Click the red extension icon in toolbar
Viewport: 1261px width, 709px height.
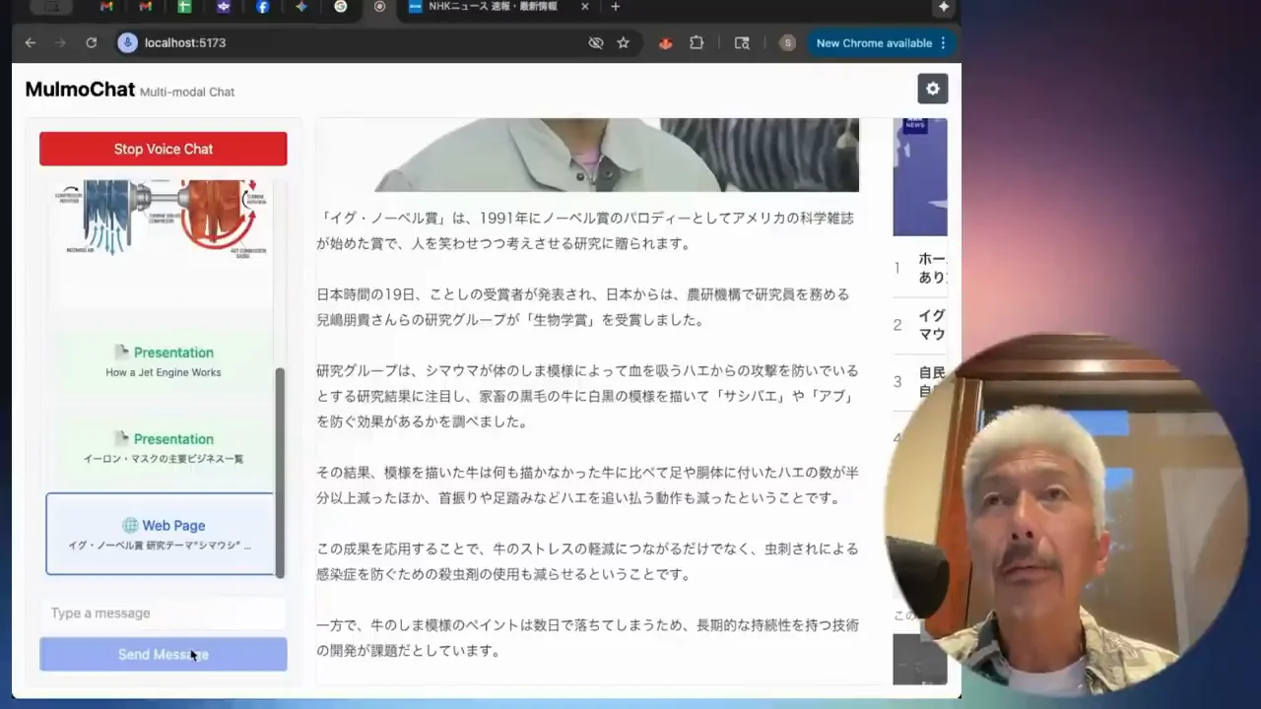coord(666,43)
